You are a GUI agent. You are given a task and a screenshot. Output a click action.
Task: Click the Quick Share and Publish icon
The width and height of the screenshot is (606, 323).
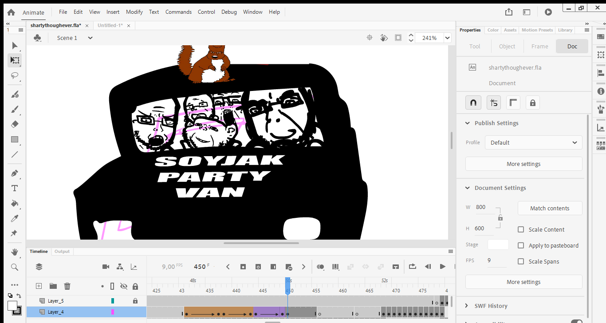(509, 12)
